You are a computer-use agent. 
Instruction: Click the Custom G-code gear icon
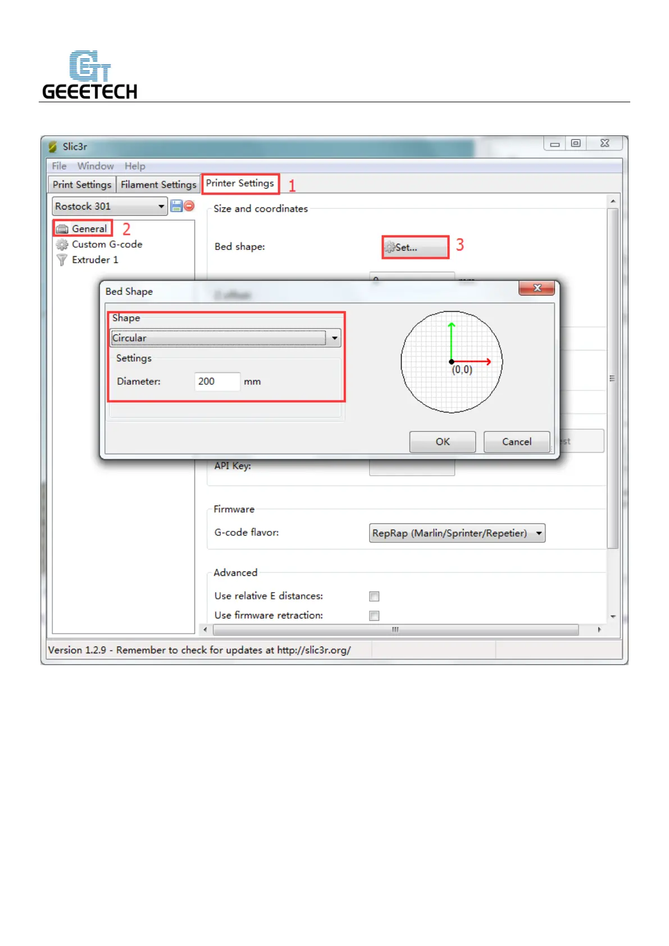pyautogui.click(x=62, y=244)
